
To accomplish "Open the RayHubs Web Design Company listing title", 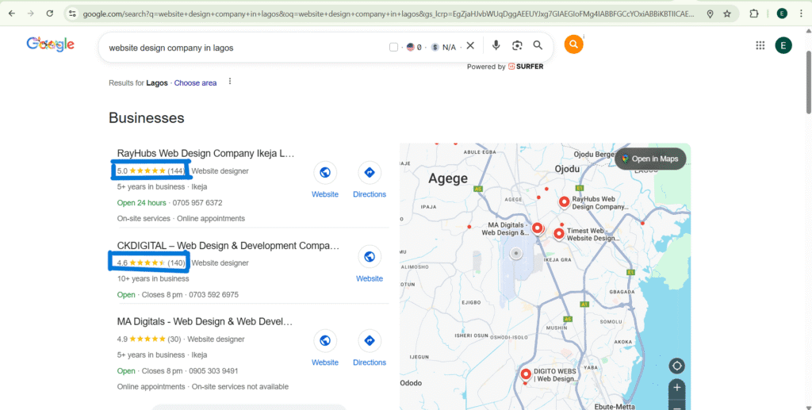I will [x=205, y=153].
